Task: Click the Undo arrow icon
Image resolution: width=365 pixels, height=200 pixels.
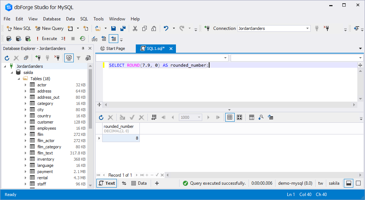Action: click(166, 28)
